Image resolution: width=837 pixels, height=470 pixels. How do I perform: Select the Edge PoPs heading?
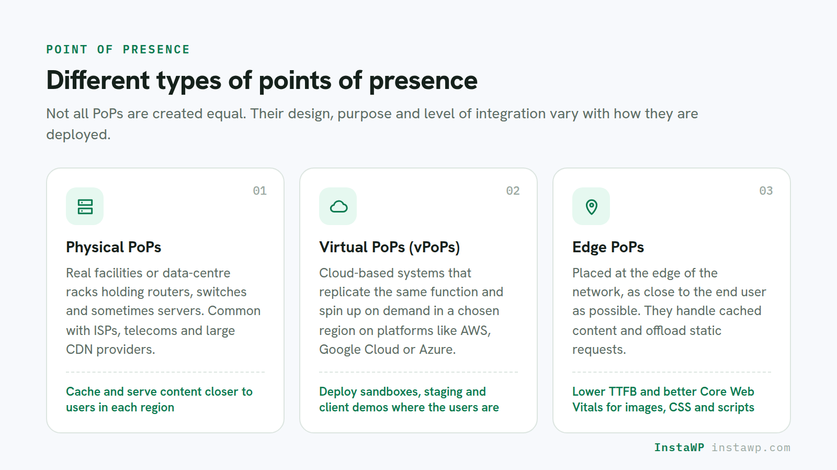pyautogui.click(x=608, y=247)
